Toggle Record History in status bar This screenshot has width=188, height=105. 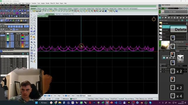tap(130, 99)
